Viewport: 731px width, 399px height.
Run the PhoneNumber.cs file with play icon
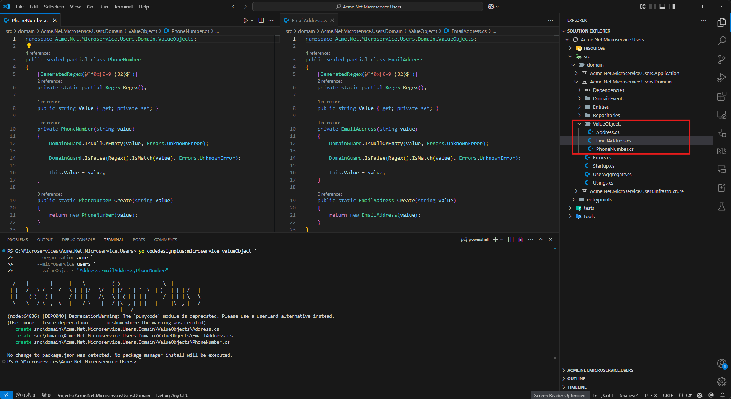coord(246,20)
